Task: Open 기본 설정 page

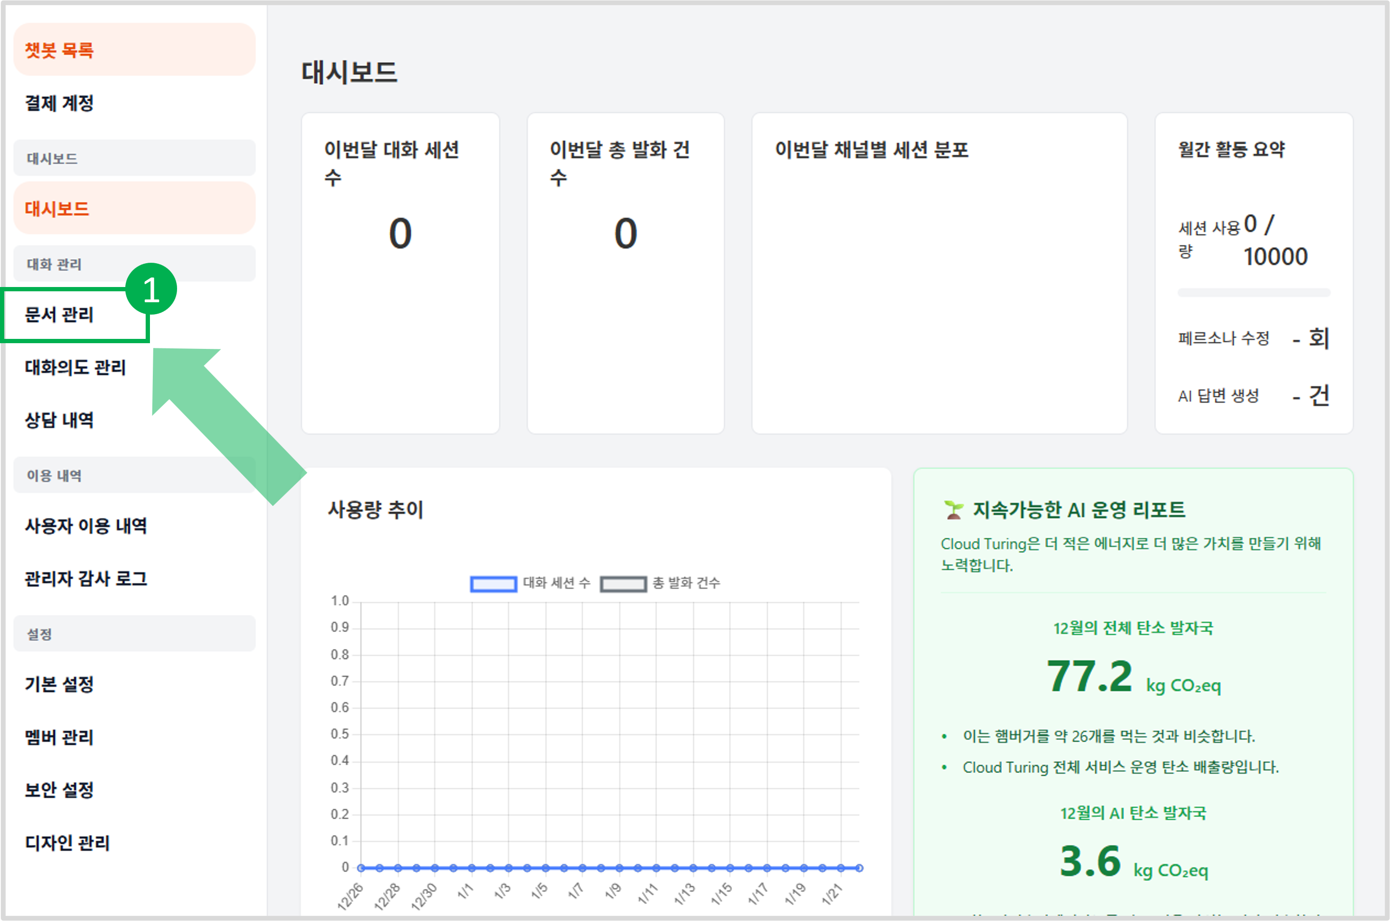Action: pos(60,684)
